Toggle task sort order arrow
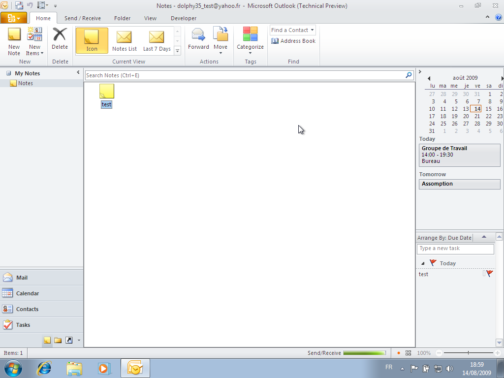Image resolution: width=504 pixels, height=378 pixels. (484, 237)
